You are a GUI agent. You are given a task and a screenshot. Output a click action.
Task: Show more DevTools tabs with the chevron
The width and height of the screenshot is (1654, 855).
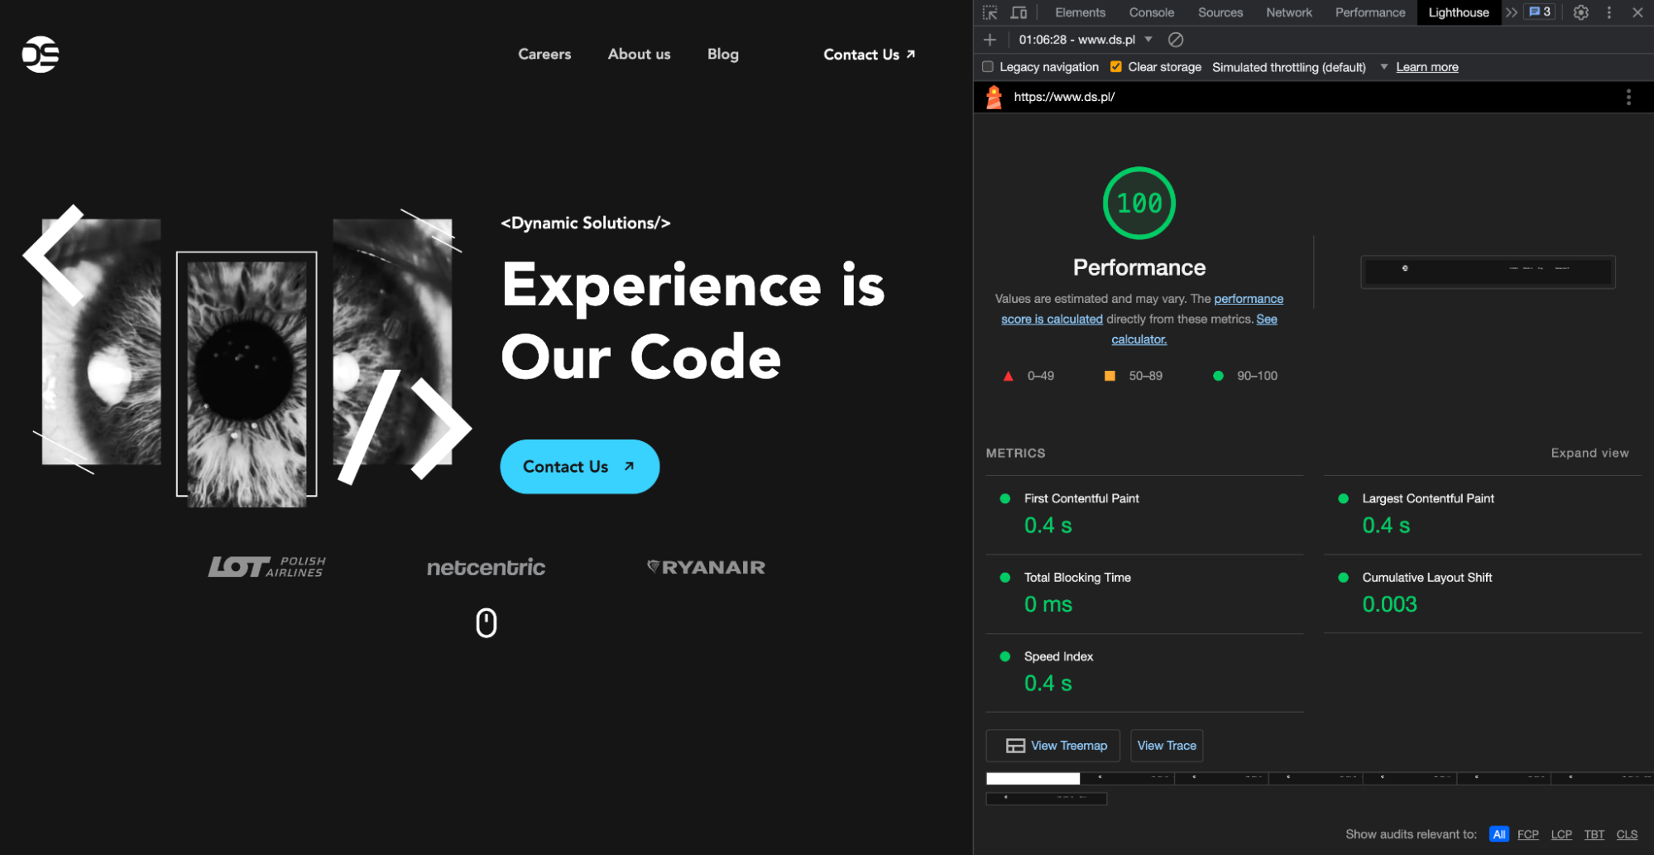pos(1512,12)
